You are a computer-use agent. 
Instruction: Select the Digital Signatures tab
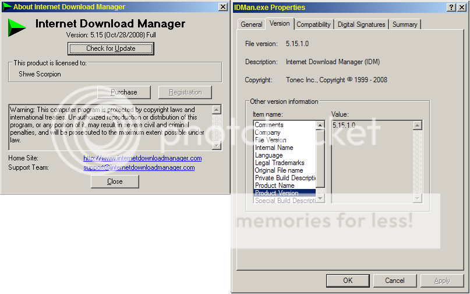click(361, 24)
